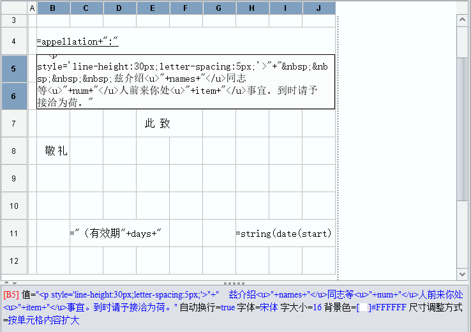Click the 字大小=16 property text
The width and height of the screenshot is (471, 332).
301,307
